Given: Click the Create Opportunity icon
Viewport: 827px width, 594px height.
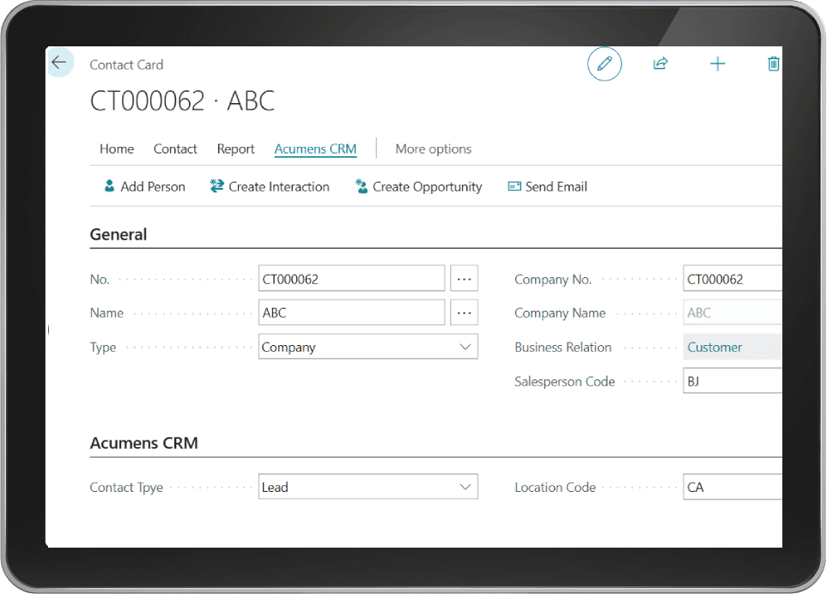Looking at the screenshot, I should [362, 186].
